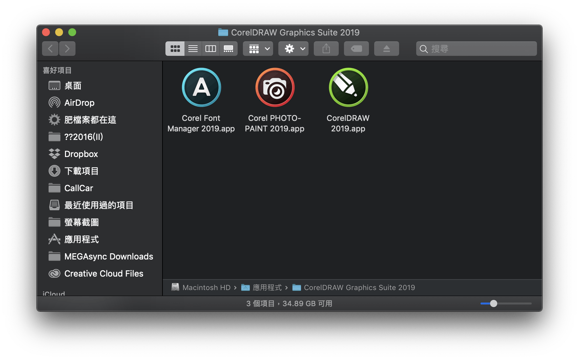
Task: Click the magnifier icon in search field
Action: [x=424, y=49]
